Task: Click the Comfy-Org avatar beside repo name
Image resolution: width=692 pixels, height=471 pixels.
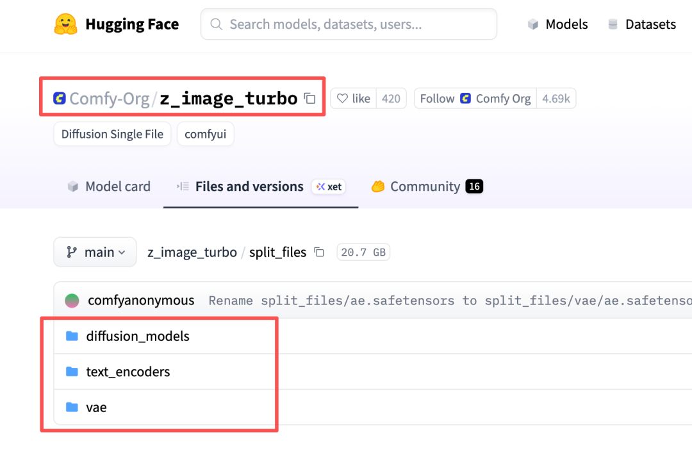Action: point(60,98)
